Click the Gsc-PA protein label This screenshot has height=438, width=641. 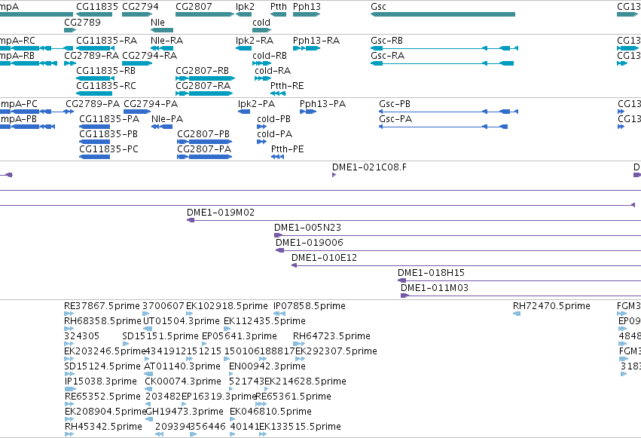[x=395, y=119]
